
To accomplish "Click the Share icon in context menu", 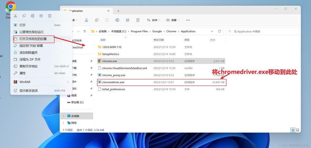I will 41,16.
